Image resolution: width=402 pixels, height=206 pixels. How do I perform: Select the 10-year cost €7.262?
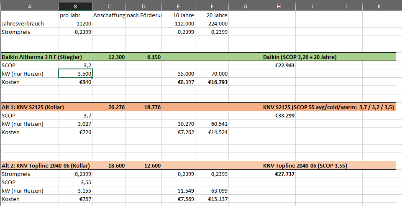click(179, 132)
